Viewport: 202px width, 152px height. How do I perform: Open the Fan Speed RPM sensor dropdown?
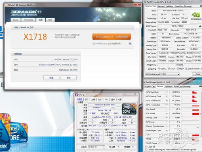[167, 113]
